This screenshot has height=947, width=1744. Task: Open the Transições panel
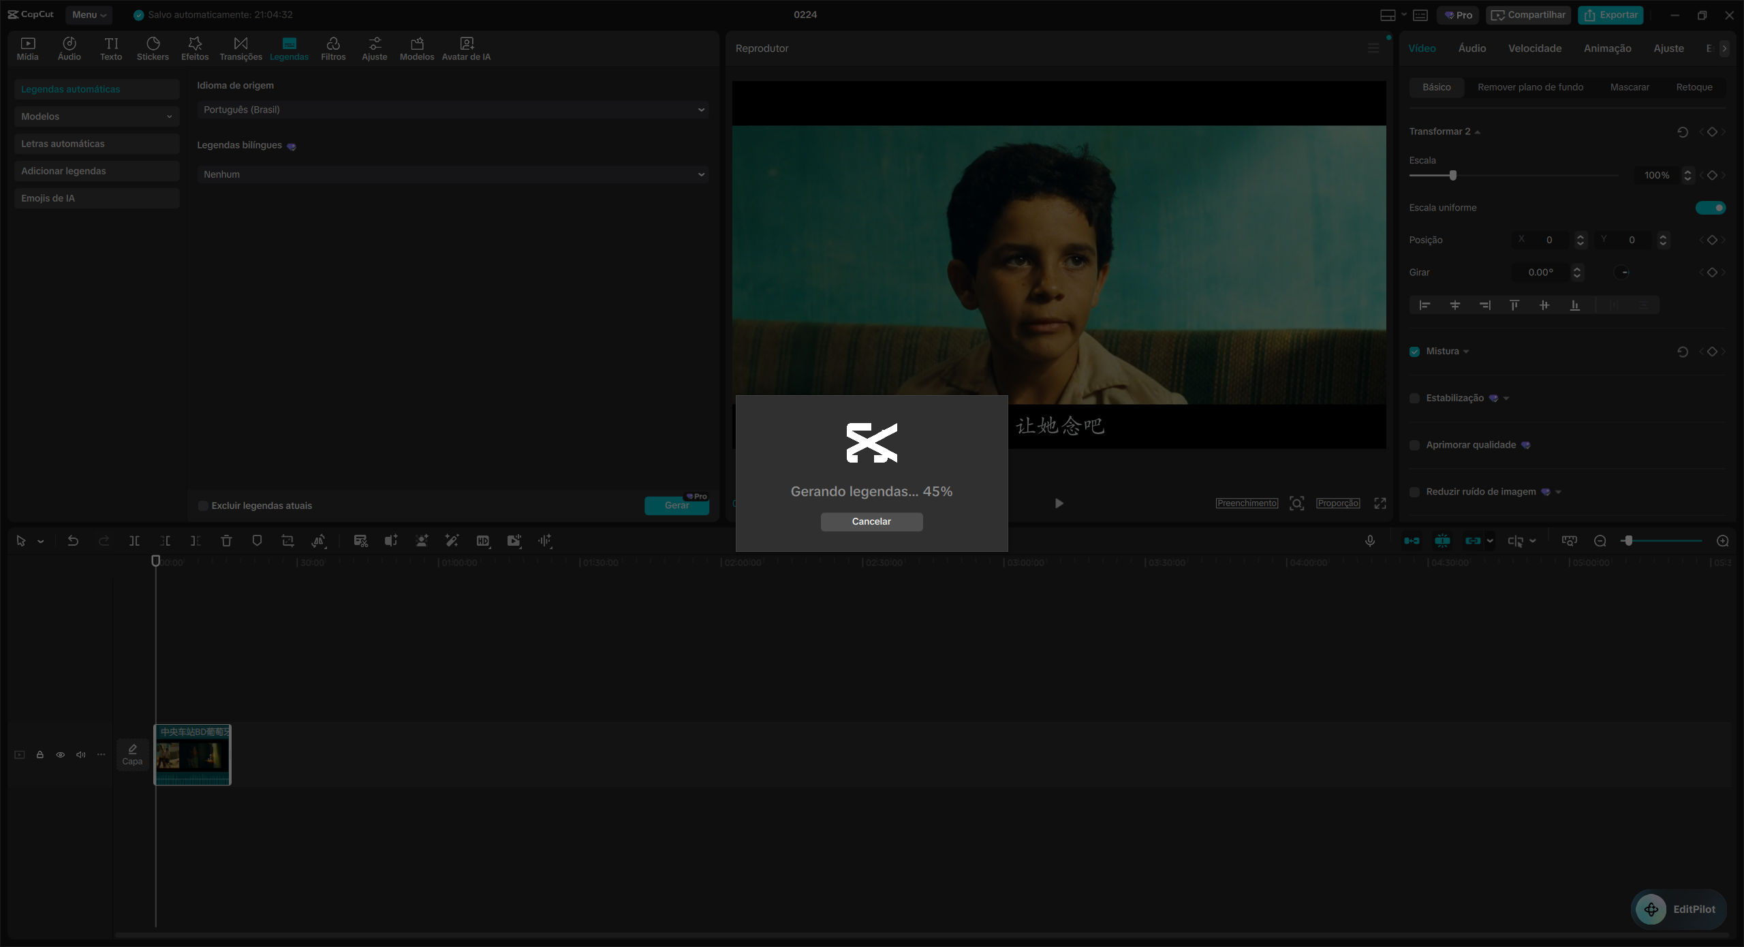pos(240,48)
